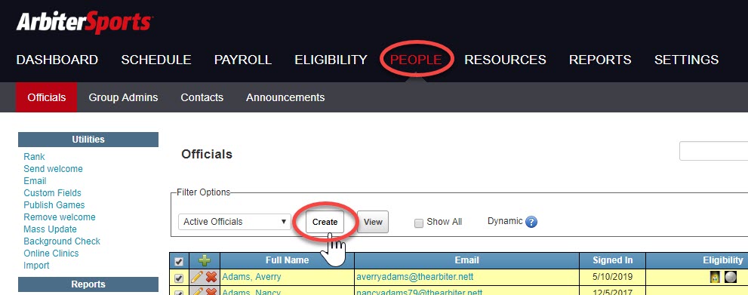Open the RESOURCES menu
This screenshot has width=748, height=295.
(x=505, y=60)
